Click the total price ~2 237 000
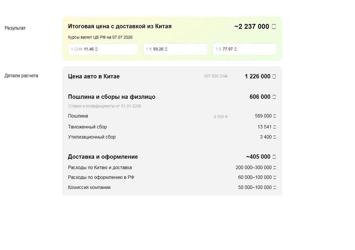The width and height of the screenshot is (355, 250). point(255,27)
